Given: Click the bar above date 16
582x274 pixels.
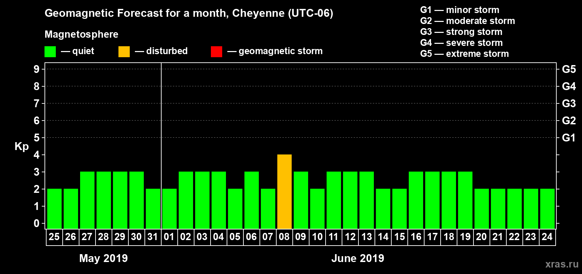Looking at the screenshot, I should pos(416,200).
